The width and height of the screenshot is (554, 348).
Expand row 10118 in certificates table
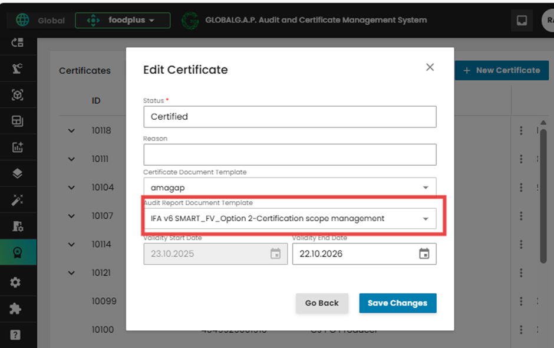tap(71, 130)
